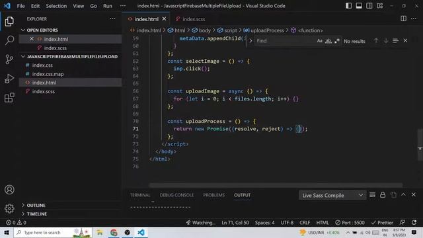The height and width of the screenshot is (238, 423).
Task: Open index.css file in explorer
Action: click(x=70, y=65)
